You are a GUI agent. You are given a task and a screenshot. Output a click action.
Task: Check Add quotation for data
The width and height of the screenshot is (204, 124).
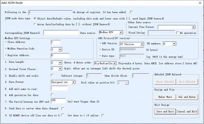52,95
